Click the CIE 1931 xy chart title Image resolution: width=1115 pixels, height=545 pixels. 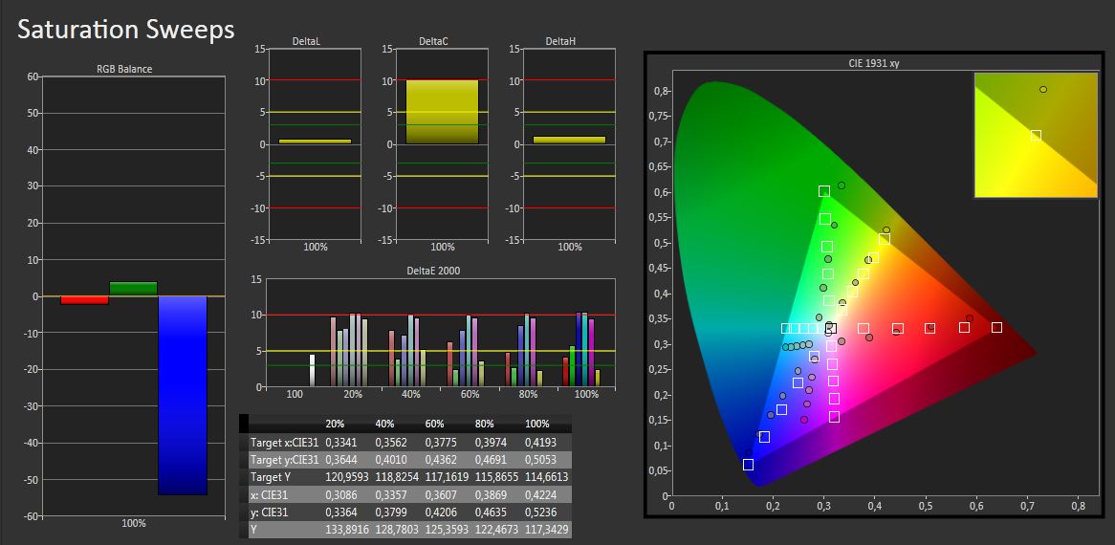(875, 63)
